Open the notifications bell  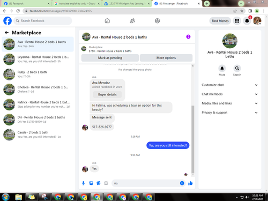coord(247,21)
